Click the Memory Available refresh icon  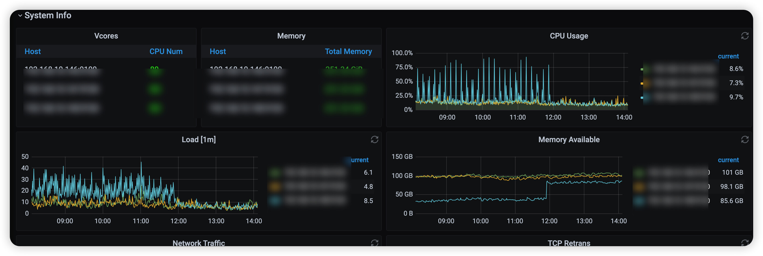(x=744, y=139)
